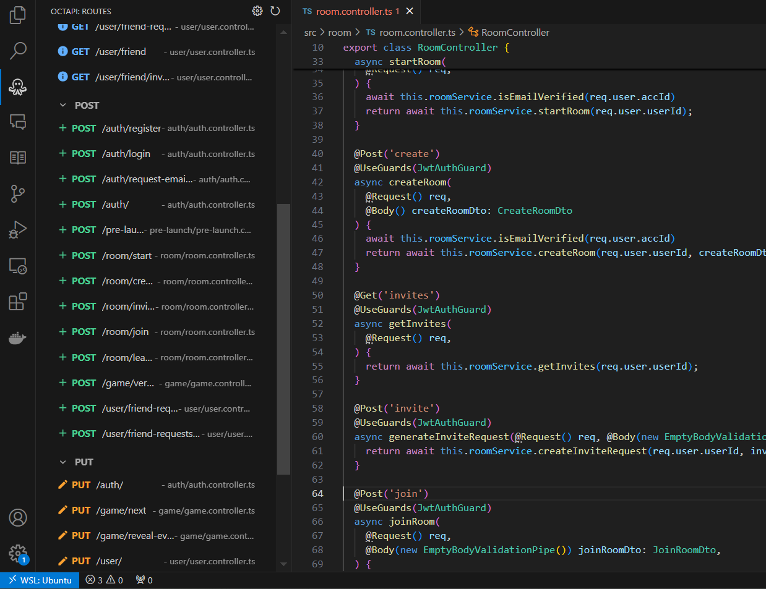Open OctAPI routes settings gear
This screenshot has width=766, height=589.
tap(257, 11)
